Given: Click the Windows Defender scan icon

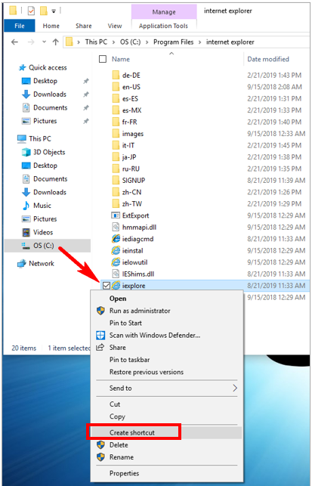Looking at the screenshot, I should [x=100, y=335].
